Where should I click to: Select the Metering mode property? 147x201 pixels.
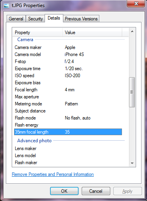click(29, 104)
